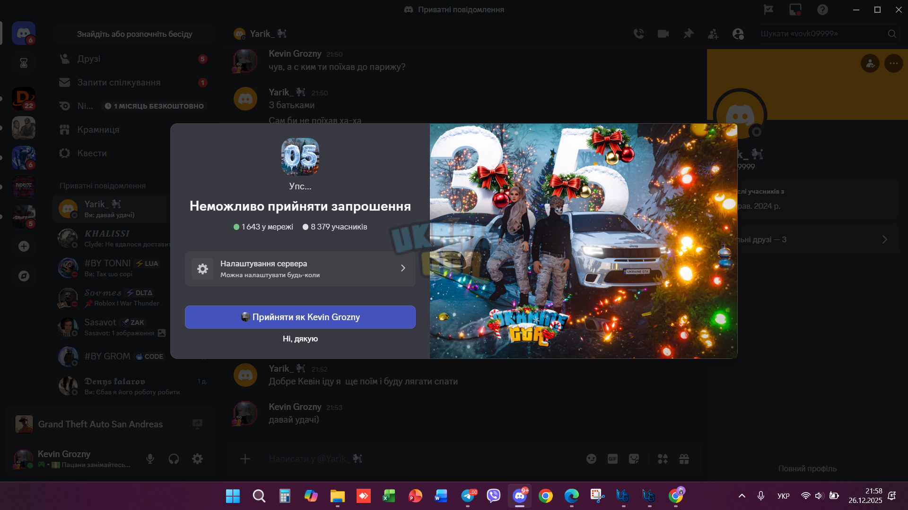Toggle microphone mute in user panel
Screen dimensions: 908x510
click(x=150, y=459)
